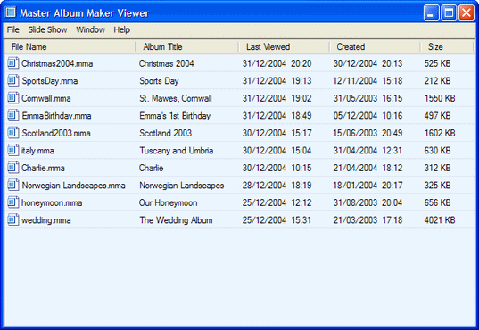Click the app icon in title bar

click(11, 12)
